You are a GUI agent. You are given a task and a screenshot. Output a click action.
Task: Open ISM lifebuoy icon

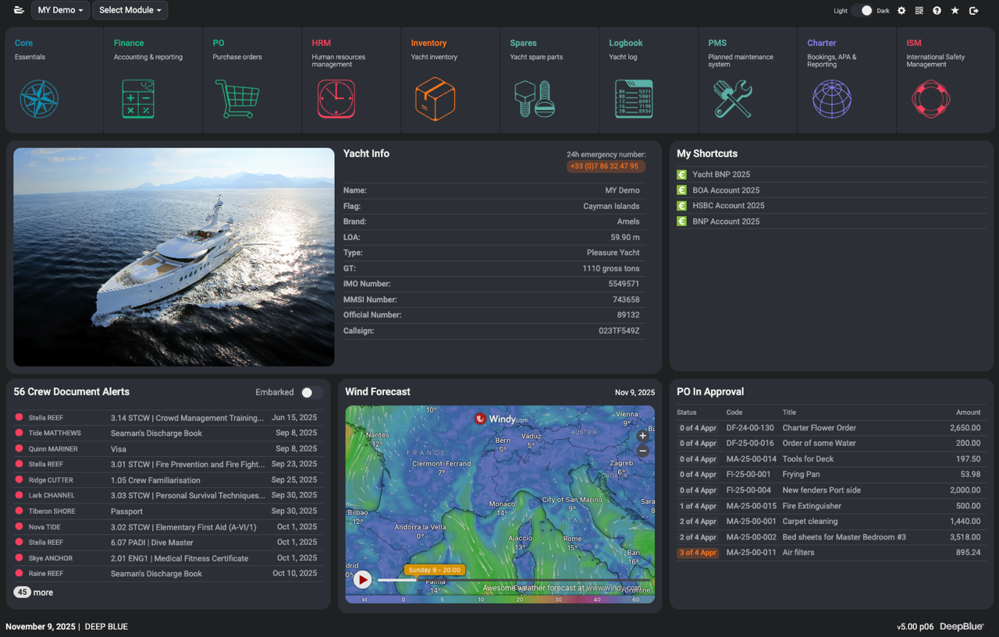tap(930, 99)
